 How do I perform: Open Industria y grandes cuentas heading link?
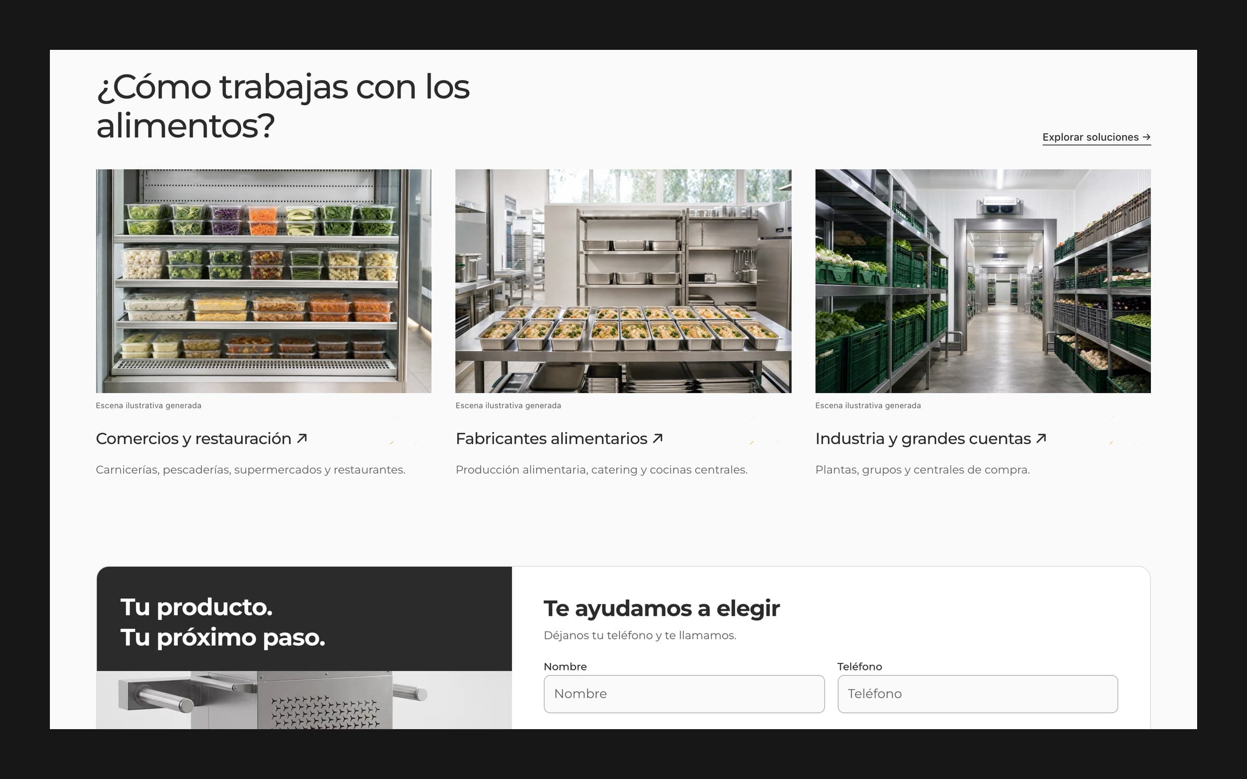pos(931,438)
